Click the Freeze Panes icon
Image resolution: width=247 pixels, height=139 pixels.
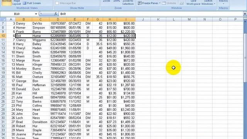coord(140,3)
